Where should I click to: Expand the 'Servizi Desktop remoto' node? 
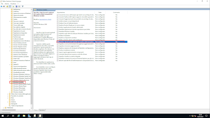click(10, 43)
